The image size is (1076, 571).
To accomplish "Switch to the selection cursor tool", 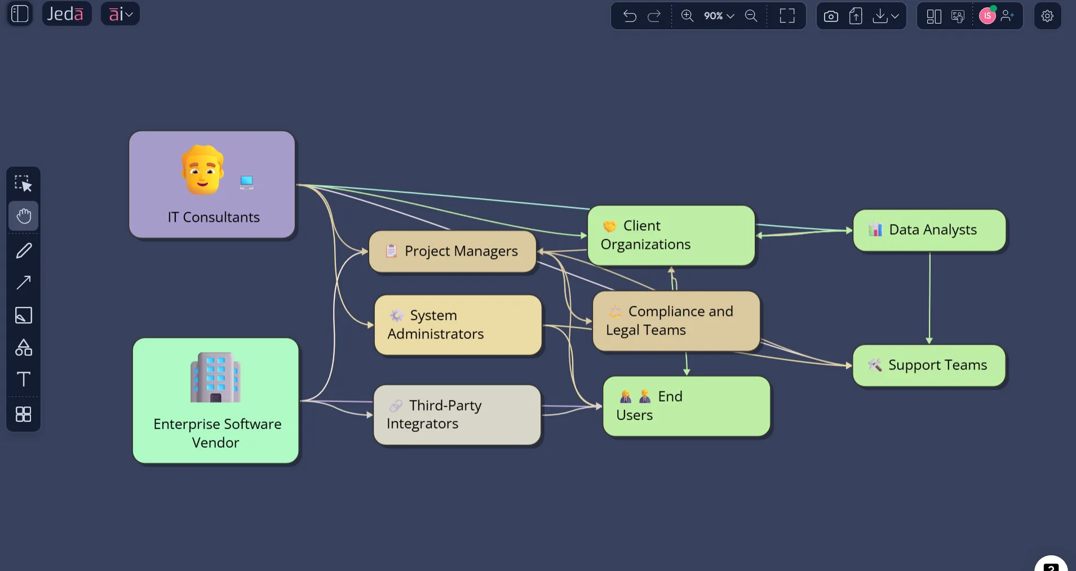I will (x=23, y=182).
